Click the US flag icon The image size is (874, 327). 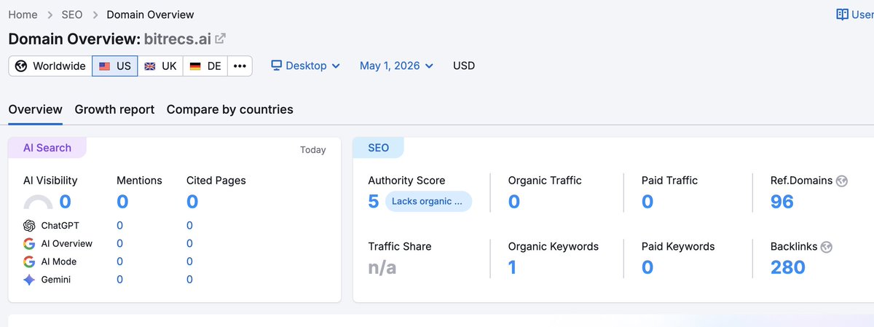pos(105,66)
